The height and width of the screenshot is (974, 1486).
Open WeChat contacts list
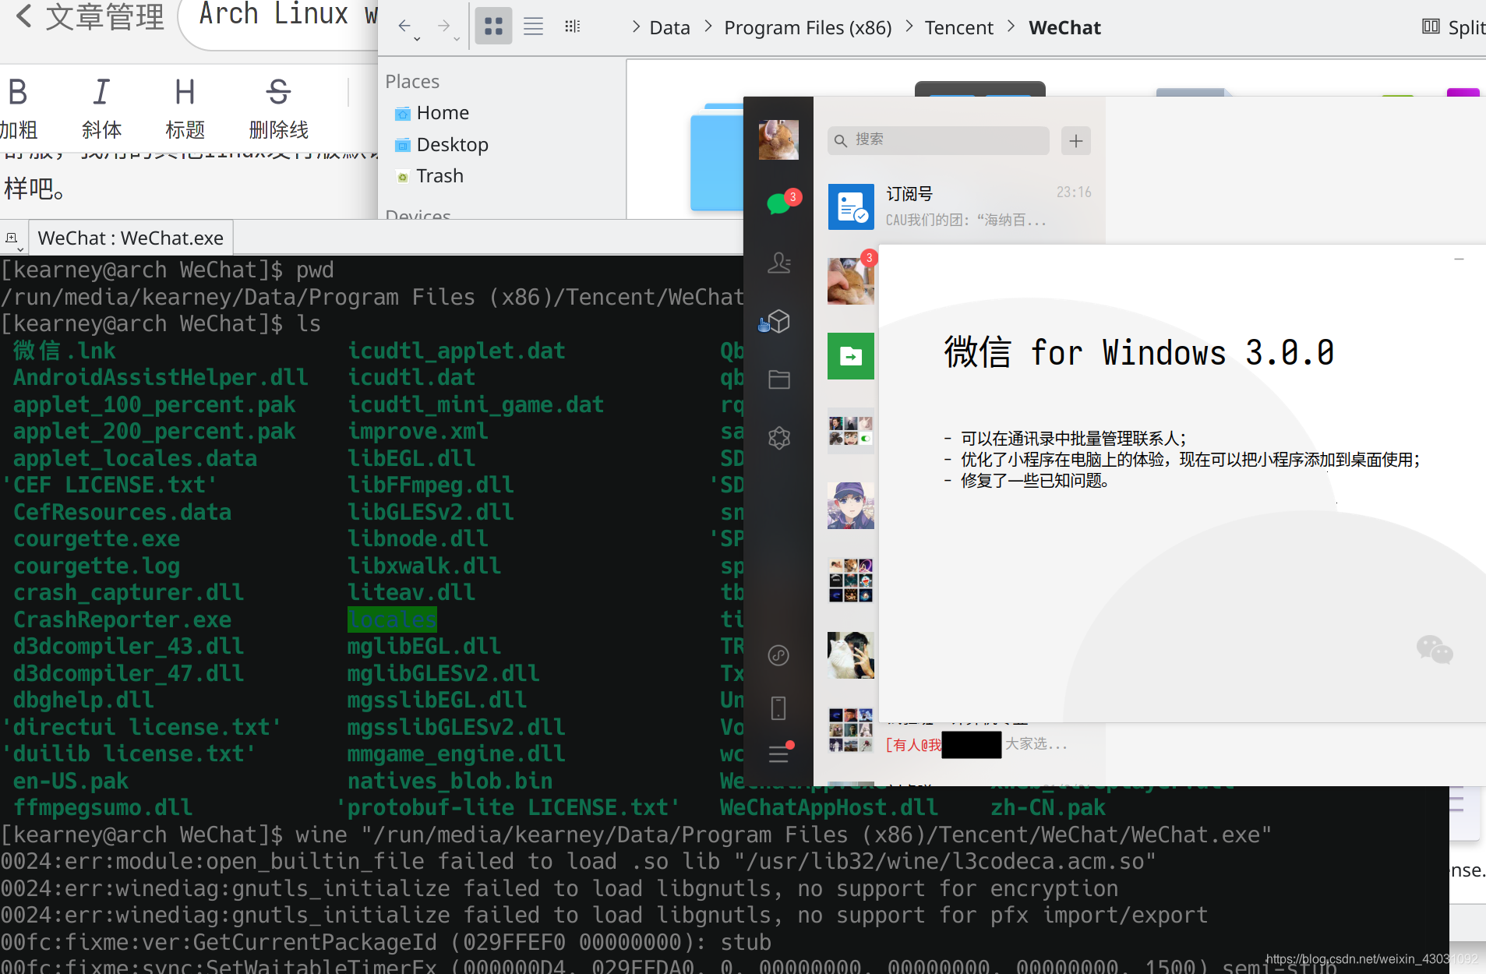pos(779,263)
